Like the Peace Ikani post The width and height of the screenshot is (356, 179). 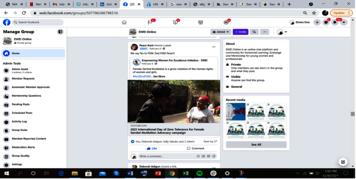pyautogui.click(x=152, y=148)
